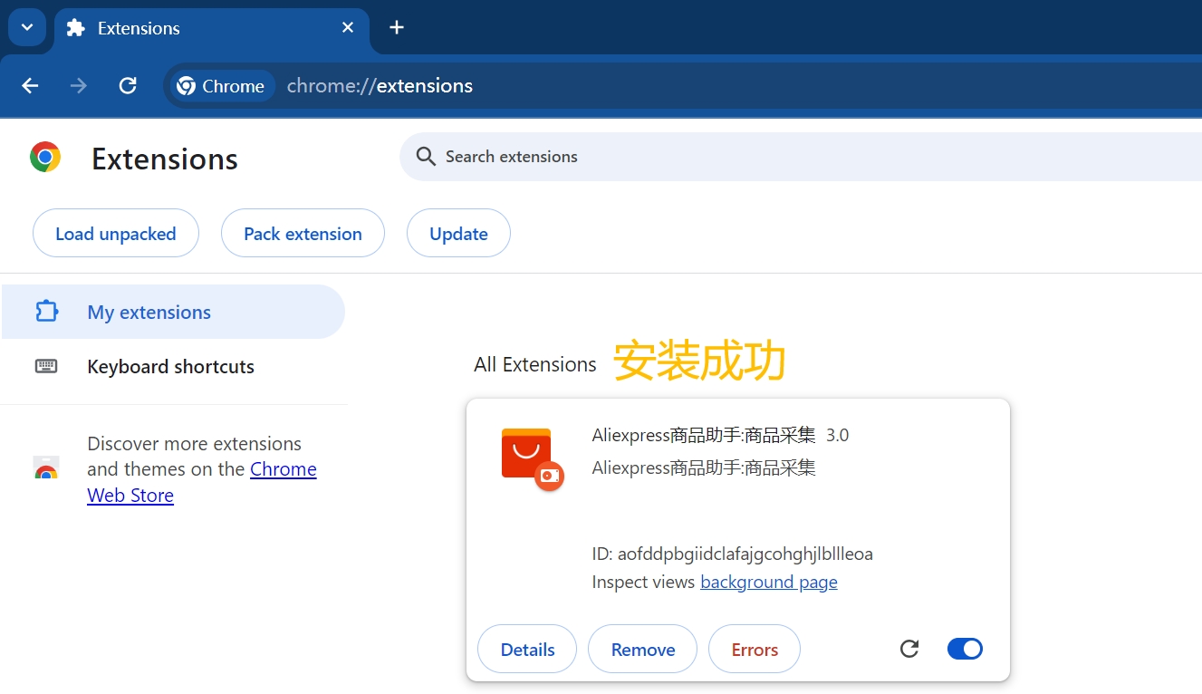Remove the Aliexpress extension
Image resolution: width=1202 pixels, height=694 pixels.
pos(643,649)
